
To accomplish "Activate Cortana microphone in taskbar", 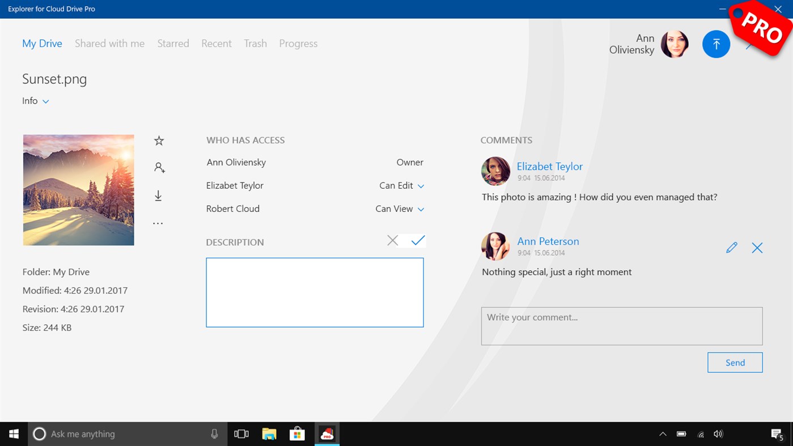I will pos(214,434).
